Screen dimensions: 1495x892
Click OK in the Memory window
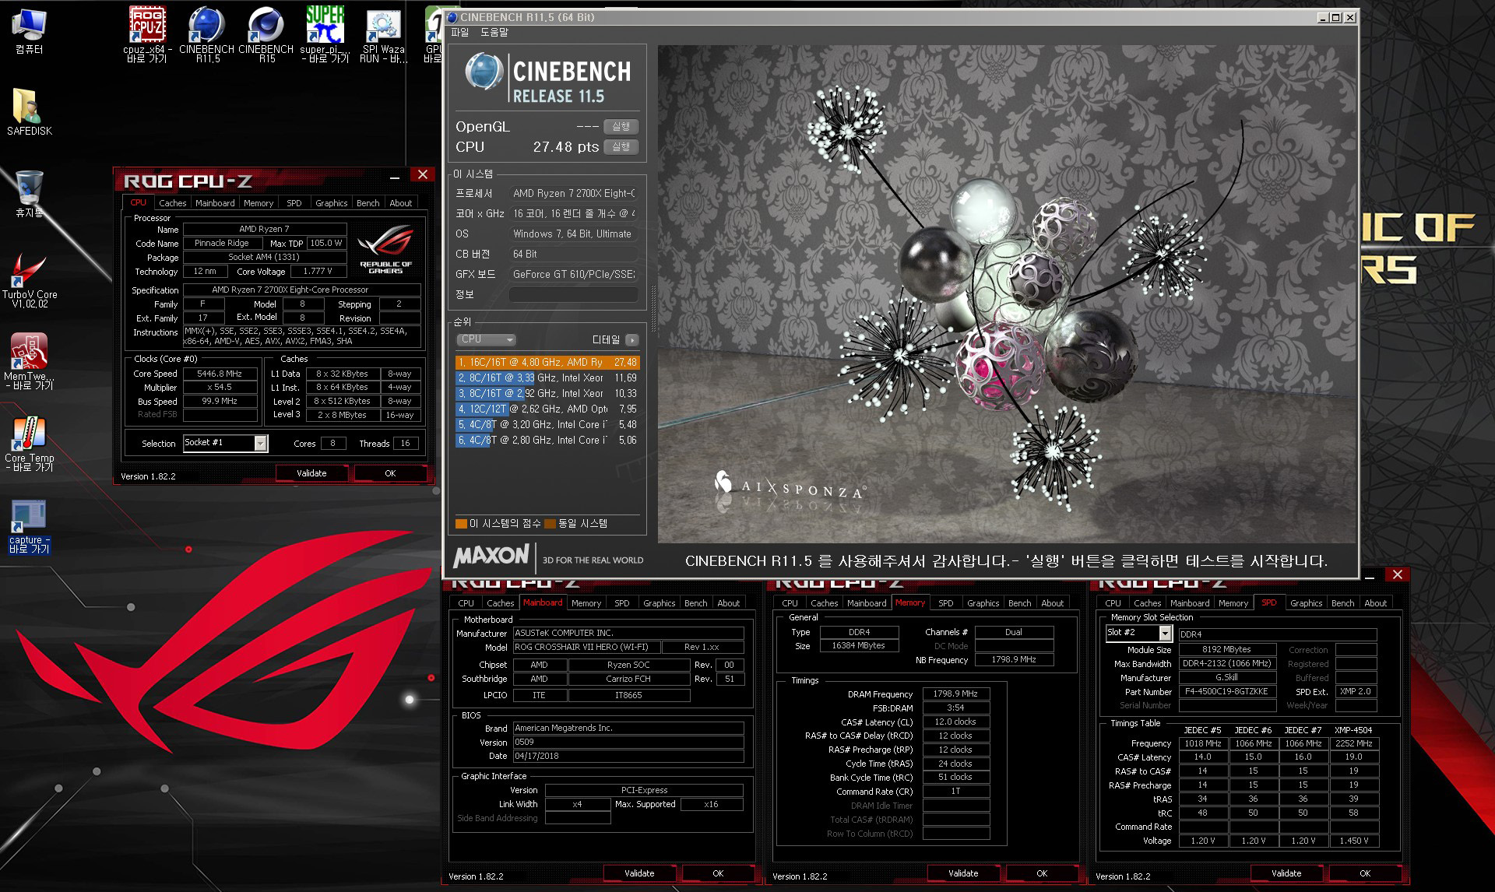point(1042,873)
